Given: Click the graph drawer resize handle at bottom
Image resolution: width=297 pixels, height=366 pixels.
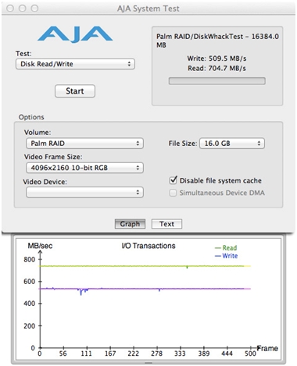Looking at the screenshot, I should pyautogui.click(x=148, y=363).
